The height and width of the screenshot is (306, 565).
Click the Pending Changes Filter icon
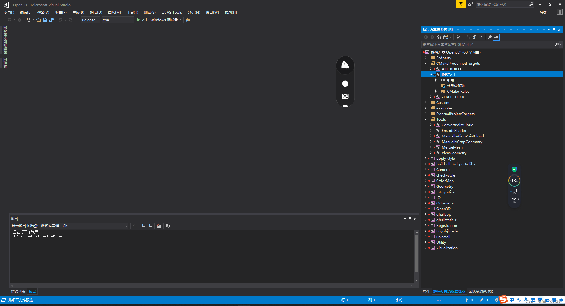tap(458, 37)
